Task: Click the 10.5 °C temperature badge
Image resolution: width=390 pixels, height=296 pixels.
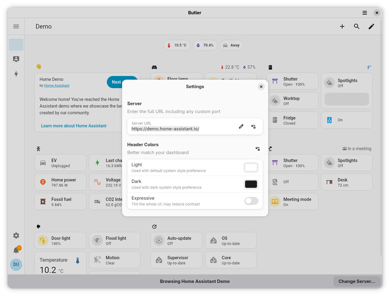Action: [177, 45]
